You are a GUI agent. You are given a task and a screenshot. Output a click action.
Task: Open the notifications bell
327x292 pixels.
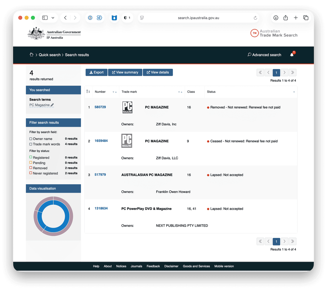(292, 55)
